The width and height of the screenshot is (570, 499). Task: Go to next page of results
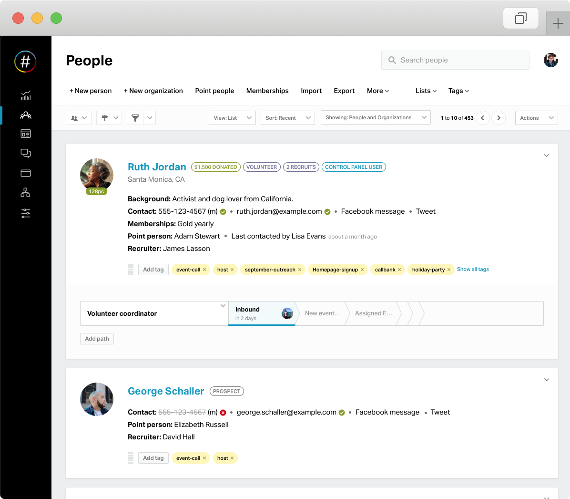[x=499, y=118]
